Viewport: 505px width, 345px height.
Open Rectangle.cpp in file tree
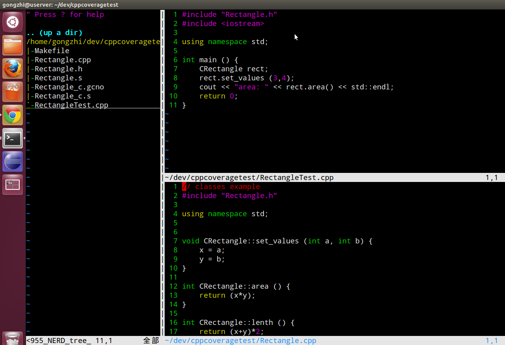[62, 60]
